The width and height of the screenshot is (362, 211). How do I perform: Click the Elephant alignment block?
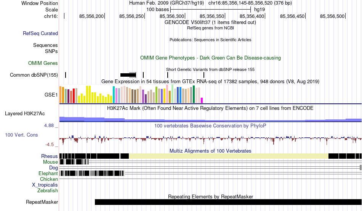(92, 173)
